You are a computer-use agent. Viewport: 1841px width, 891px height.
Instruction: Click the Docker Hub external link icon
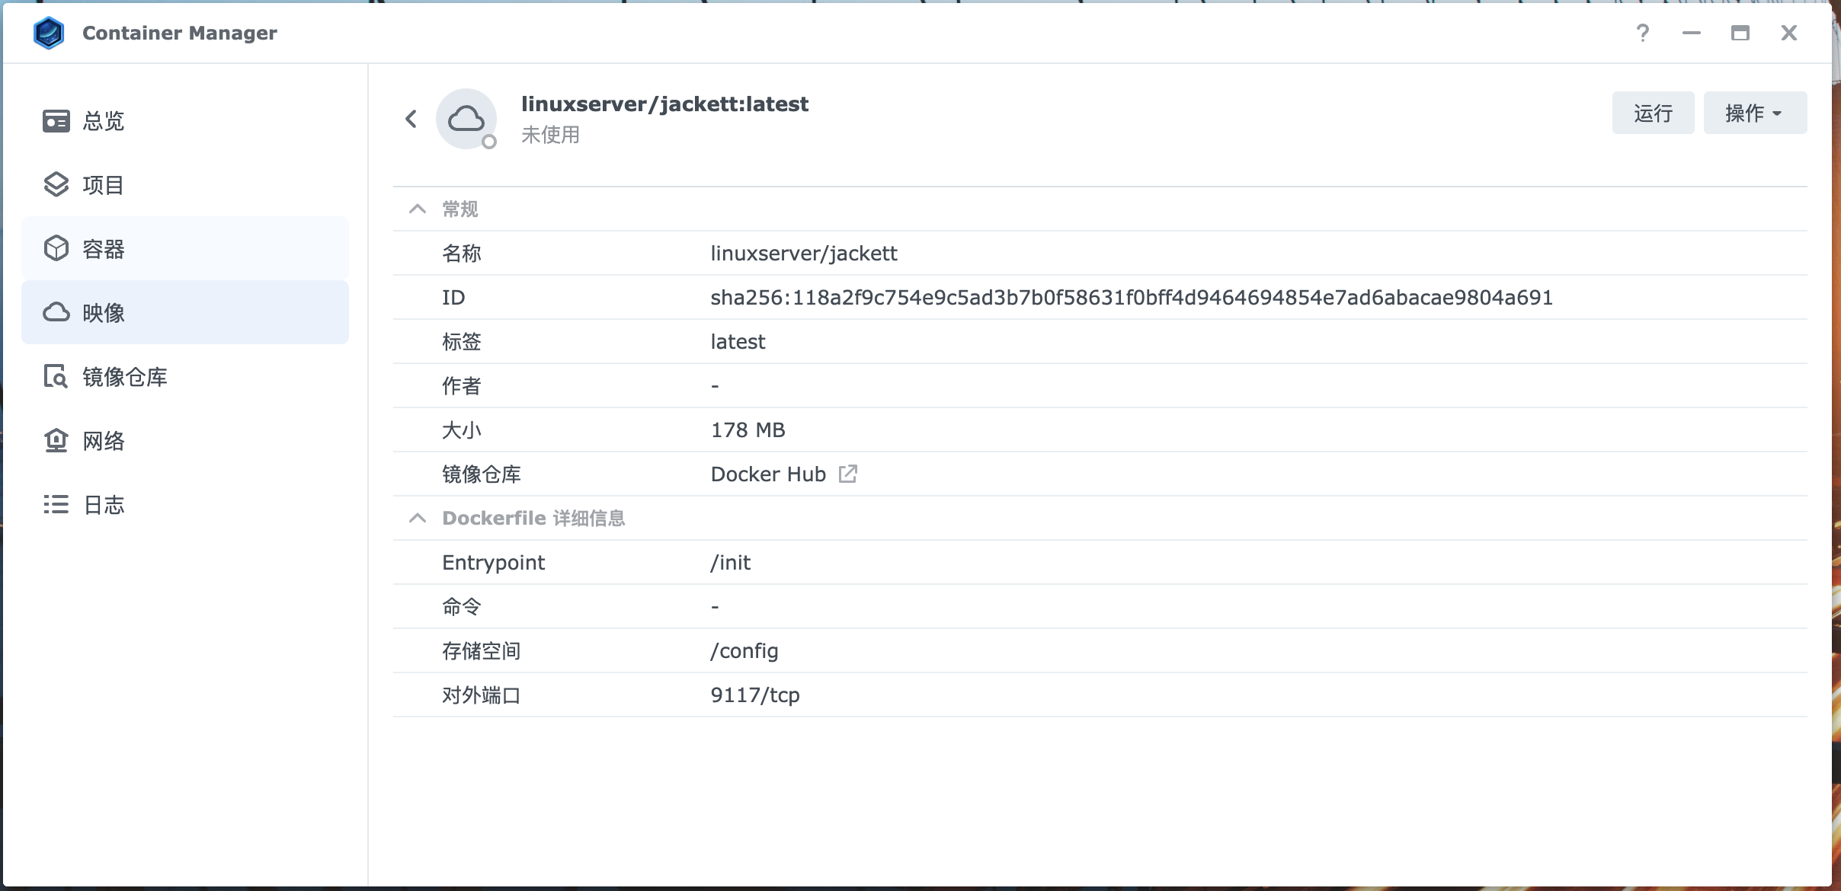coord(847,474)
